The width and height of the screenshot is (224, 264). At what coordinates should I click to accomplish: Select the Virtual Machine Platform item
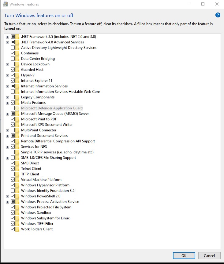41,180
